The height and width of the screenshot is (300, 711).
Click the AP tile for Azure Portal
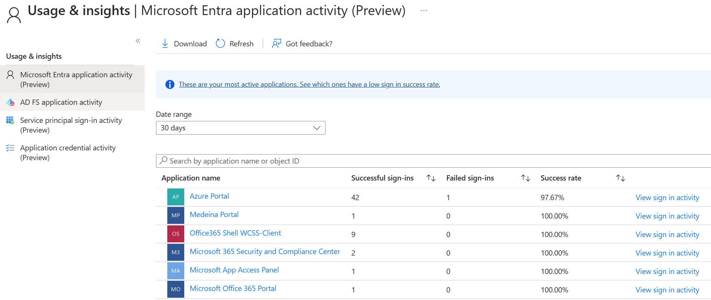176,197
